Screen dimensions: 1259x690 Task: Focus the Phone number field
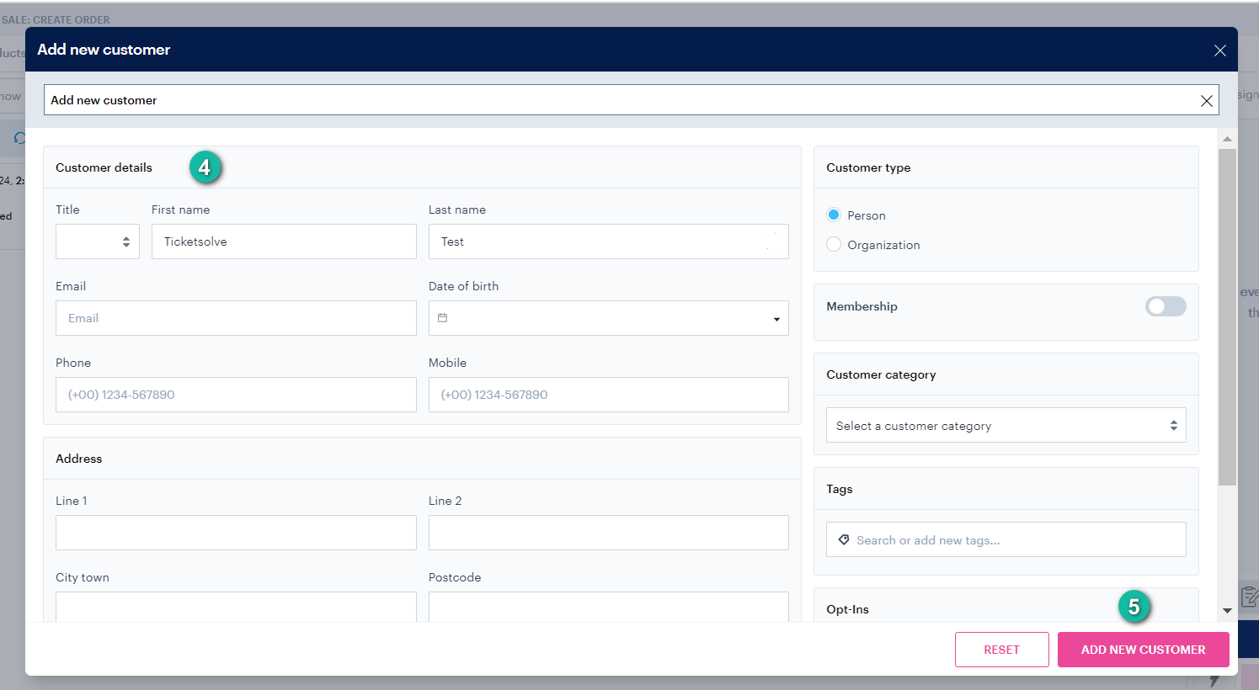click(x=236, y=395)
